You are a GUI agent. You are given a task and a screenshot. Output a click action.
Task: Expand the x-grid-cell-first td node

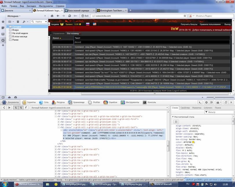click(x=59, y=119)
